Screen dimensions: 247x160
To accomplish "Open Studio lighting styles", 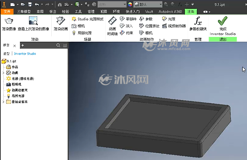I will tap(88, 19).
